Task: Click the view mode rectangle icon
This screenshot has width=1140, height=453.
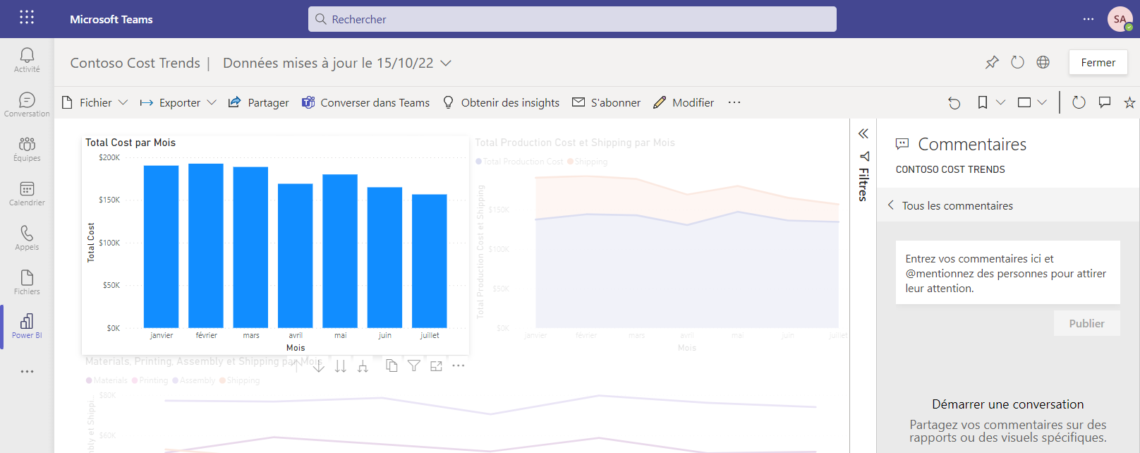Action: coord(1024,102)
